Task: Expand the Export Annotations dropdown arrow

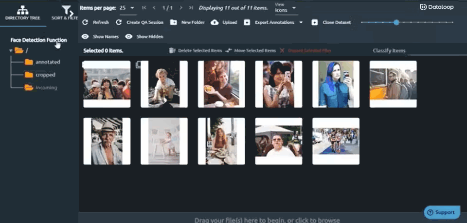Action: point(301,22)
